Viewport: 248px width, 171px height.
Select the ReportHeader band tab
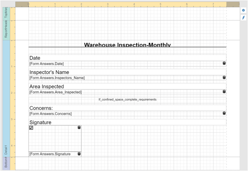pos(6,30)
